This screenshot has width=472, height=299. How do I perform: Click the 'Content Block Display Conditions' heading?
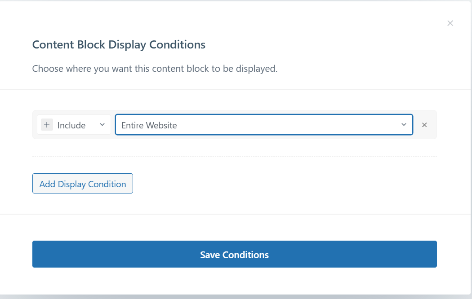119,45
